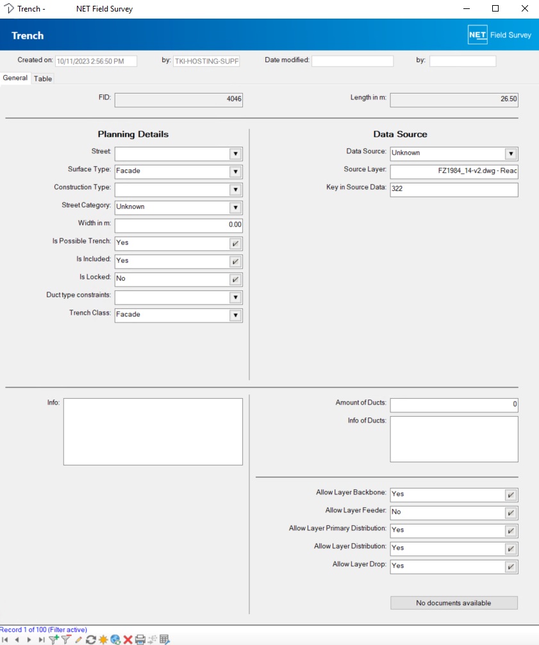
Task: Click the Record 1 of 100 status text
Action: pos(44,630)
